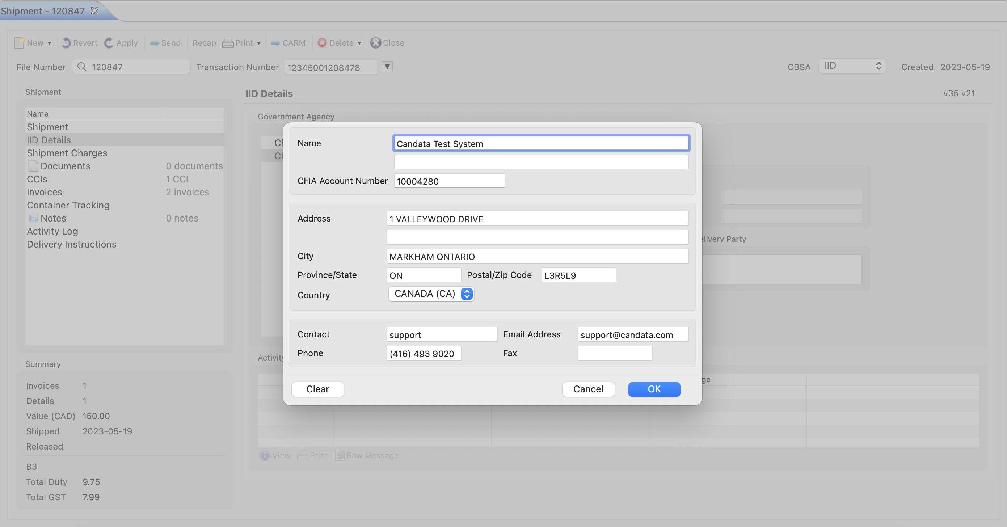Click the File Number search magnifier icon

click(82, 67)
